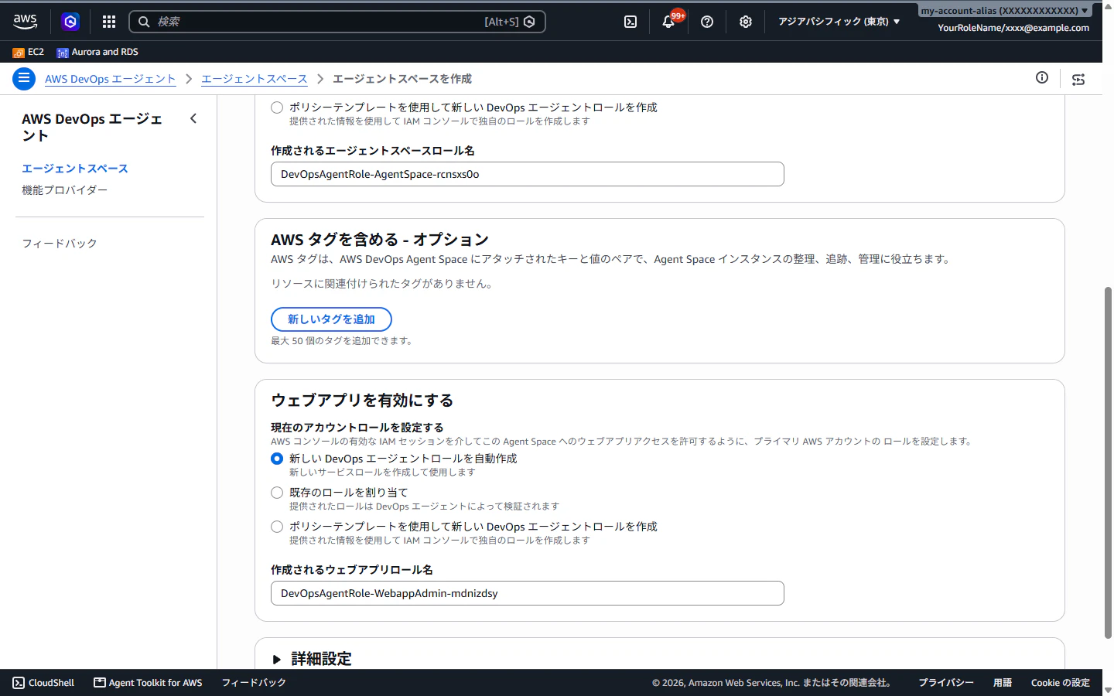
Task: Open 用語 footer link
Action: [x=1003, y=683]
